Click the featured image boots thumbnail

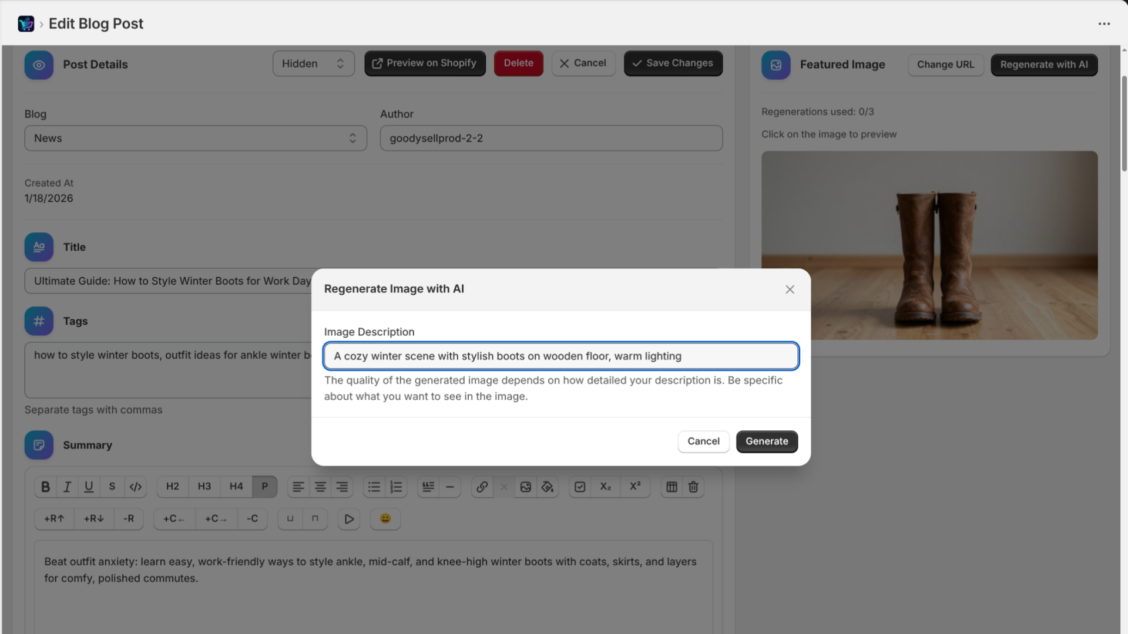click(929, 245)
